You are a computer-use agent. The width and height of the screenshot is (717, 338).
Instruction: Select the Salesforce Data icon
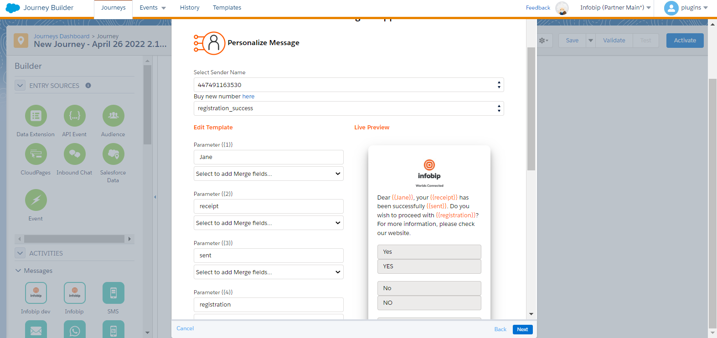pos(113,154)
